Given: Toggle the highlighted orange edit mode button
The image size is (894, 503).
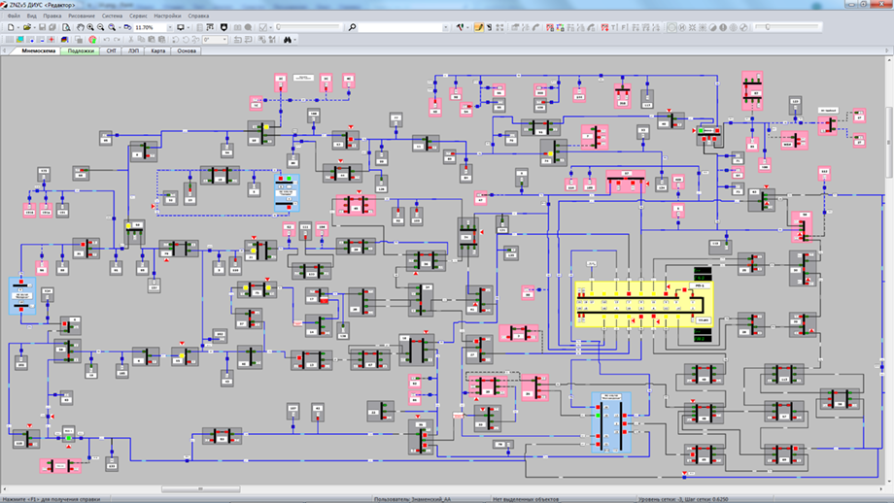Looking at the screenshot, I should click(479, 27).
